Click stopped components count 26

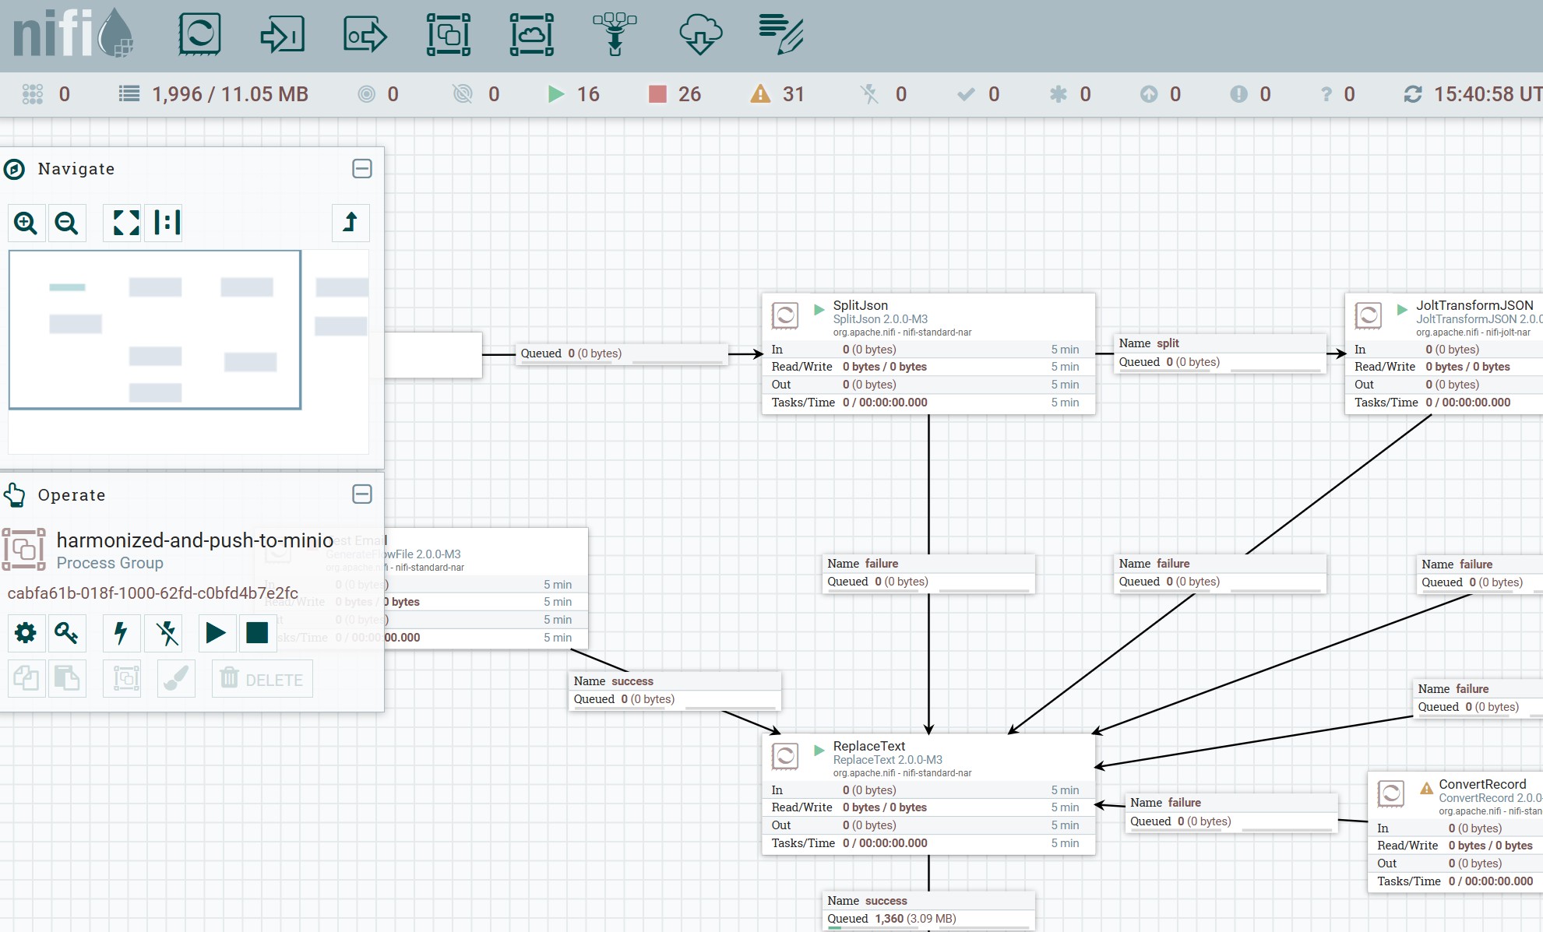point(675,94)
